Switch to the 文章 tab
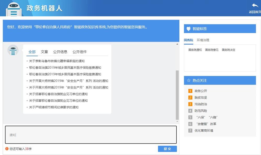Image resolution: width=261 pixels, height=155 pixels. 44,52
